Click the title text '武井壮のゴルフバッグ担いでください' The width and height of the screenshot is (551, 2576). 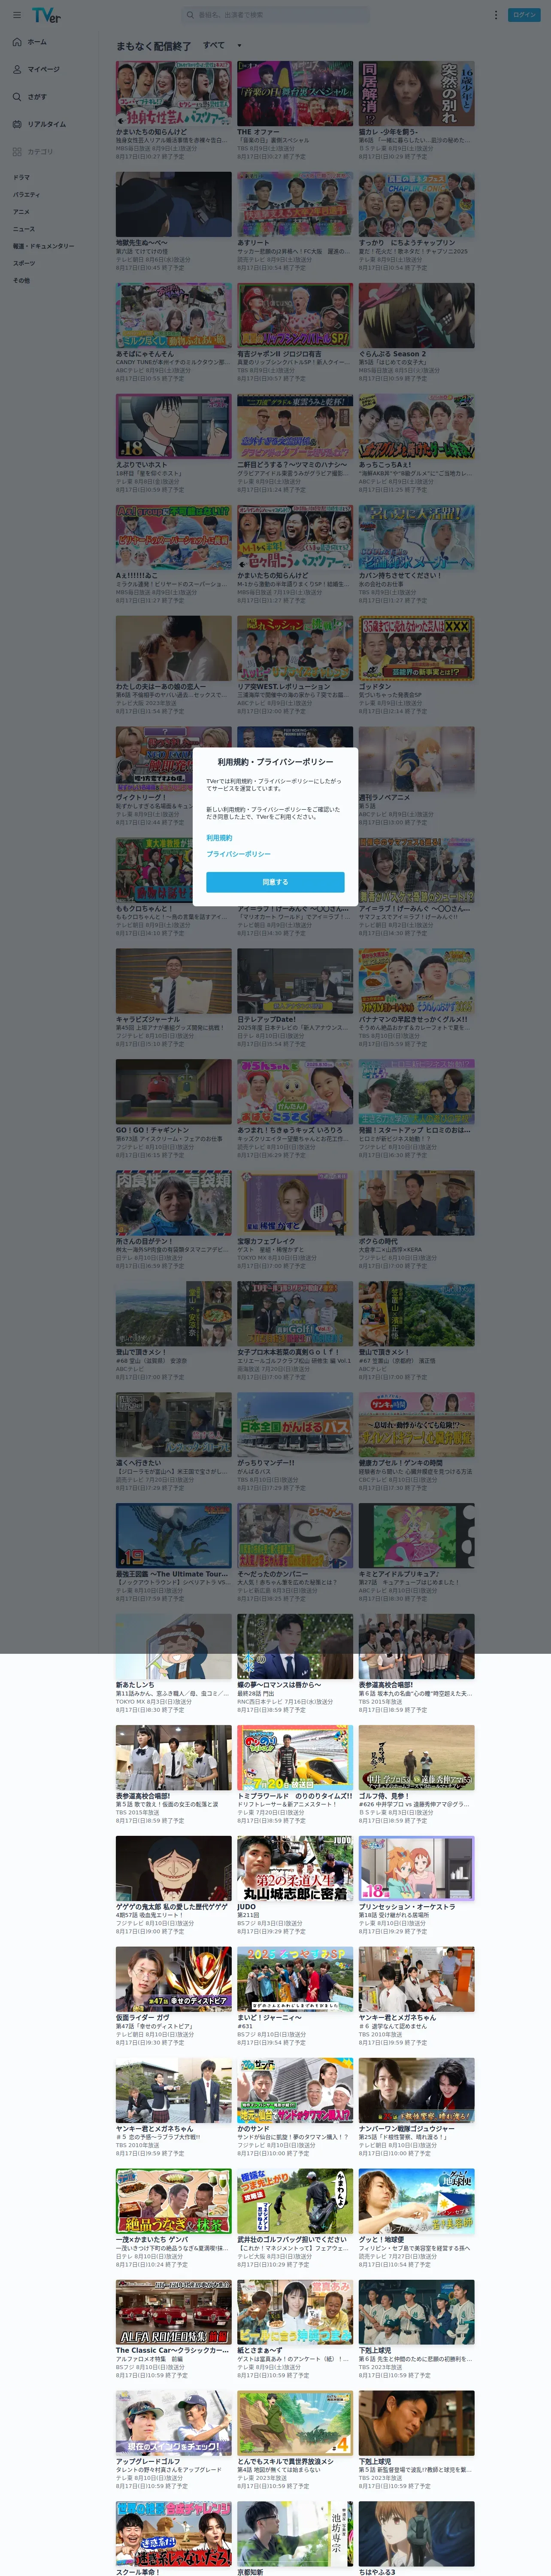click(292, 2240)
